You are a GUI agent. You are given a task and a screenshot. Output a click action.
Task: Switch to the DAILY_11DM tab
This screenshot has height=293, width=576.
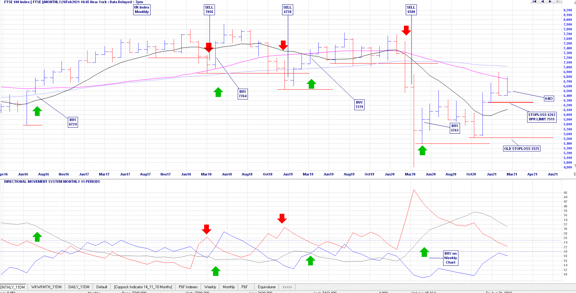click(79, 287)
